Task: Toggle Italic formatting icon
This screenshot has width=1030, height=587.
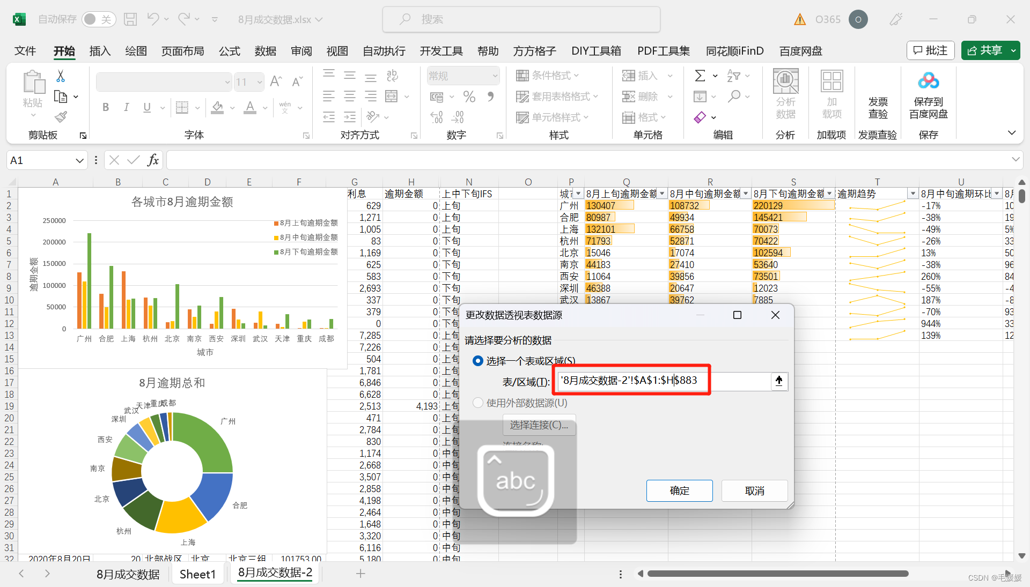Action: pyautogui.click(x=126, y=107)
